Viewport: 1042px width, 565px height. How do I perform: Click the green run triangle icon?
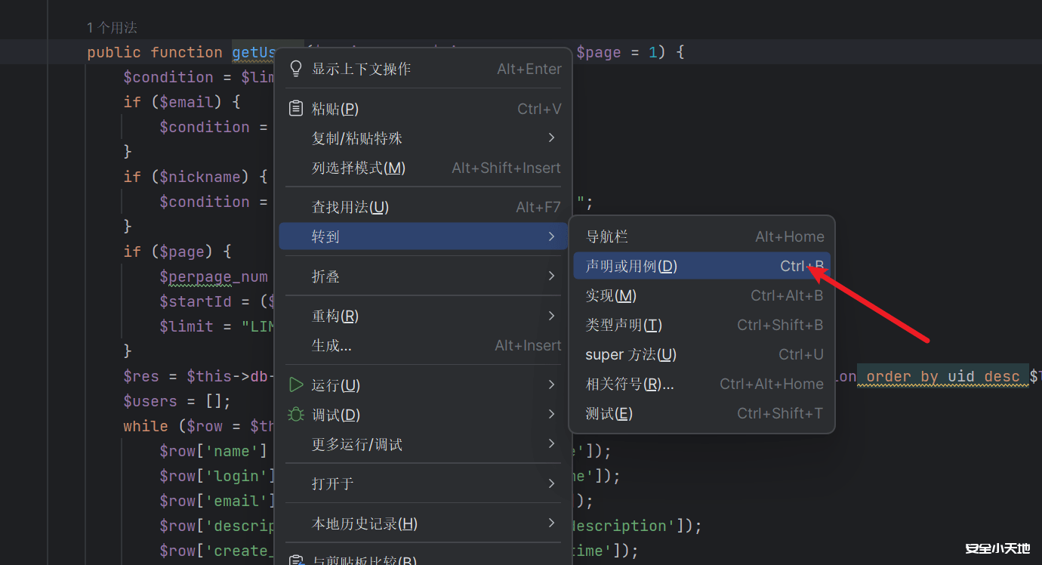(x=295, y=384)
